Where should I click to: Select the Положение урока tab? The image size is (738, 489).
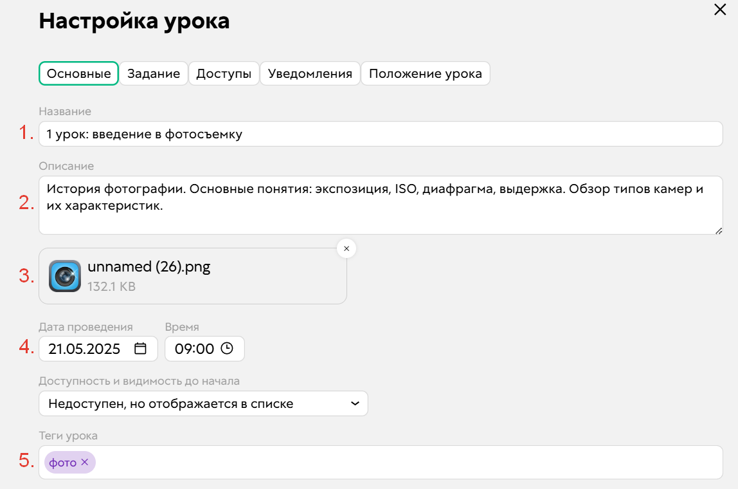click(x=426, y=73)
